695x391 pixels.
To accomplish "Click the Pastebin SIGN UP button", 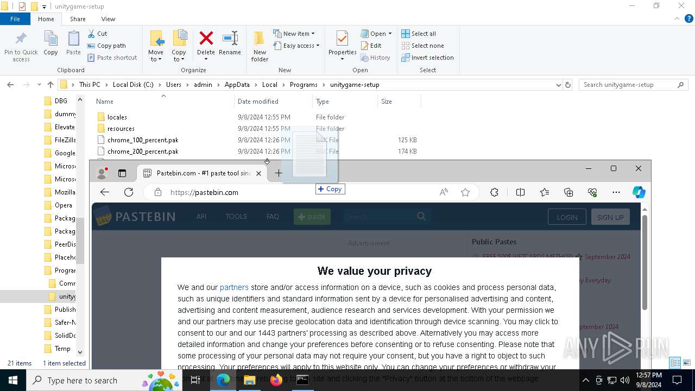I will 610,217.
